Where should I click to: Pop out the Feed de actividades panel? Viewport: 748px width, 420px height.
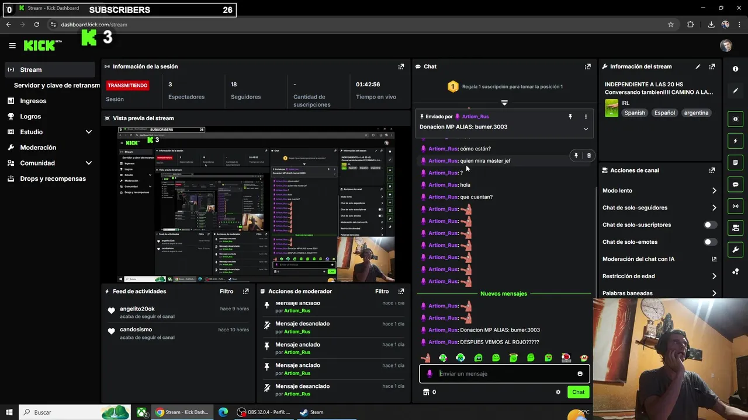[x=245, y=291]
